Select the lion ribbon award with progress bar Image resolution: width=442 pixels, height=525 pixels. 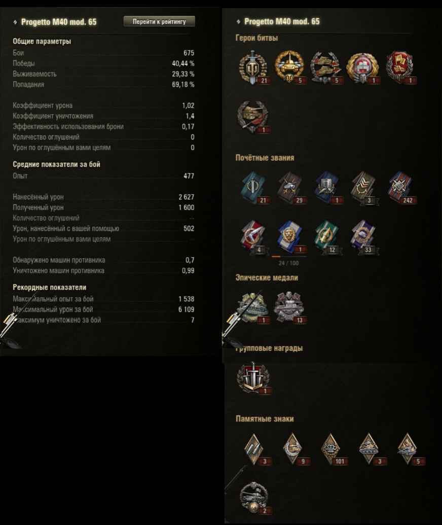(290, 236)
